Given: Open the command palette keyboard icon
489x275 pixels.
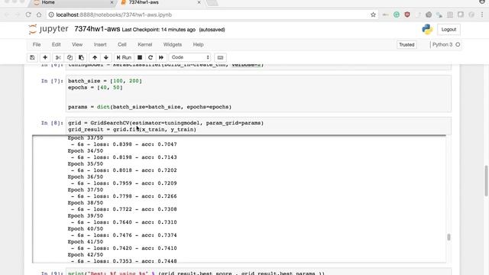Looking at the screenshot, I should click(x=220, y=58).
